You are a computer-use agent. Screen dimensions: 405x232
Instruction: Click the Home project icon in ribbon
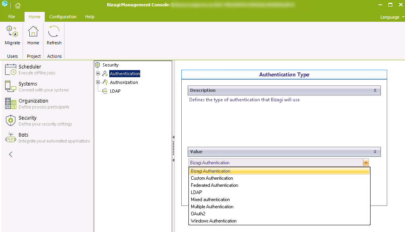pyautogui.click(x=33, y=32)
